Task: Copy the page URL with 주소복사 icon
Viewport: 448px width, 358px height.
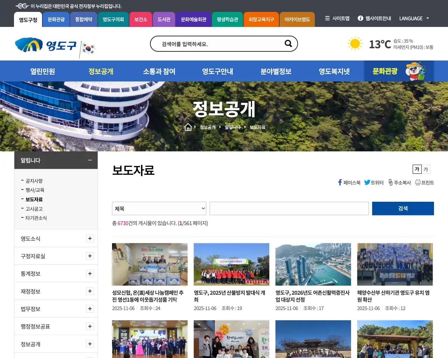Action: pos(390,182)
